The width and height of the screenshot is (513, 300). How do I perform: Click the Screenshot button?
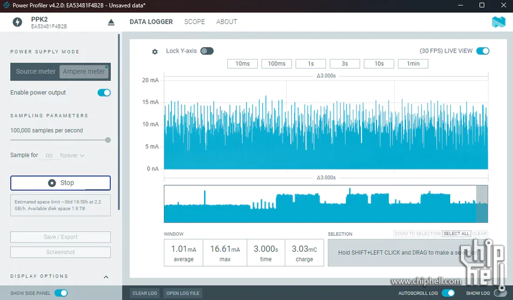(61, 252)
